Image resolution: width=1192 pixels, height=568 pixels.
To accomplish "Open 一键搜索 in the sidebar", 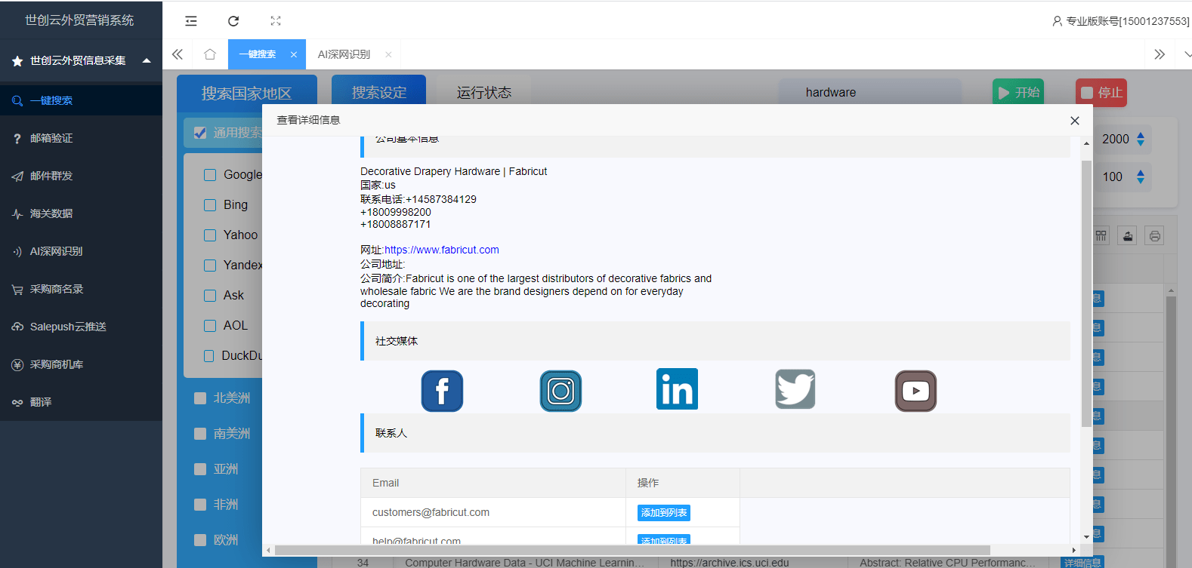I will [x=81, y=100].
